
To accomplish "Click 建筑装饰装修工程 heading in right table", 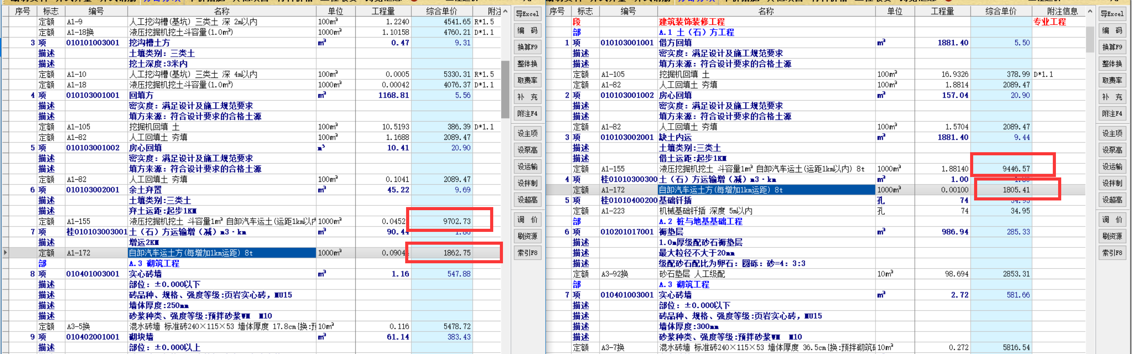I will [691, 22].
